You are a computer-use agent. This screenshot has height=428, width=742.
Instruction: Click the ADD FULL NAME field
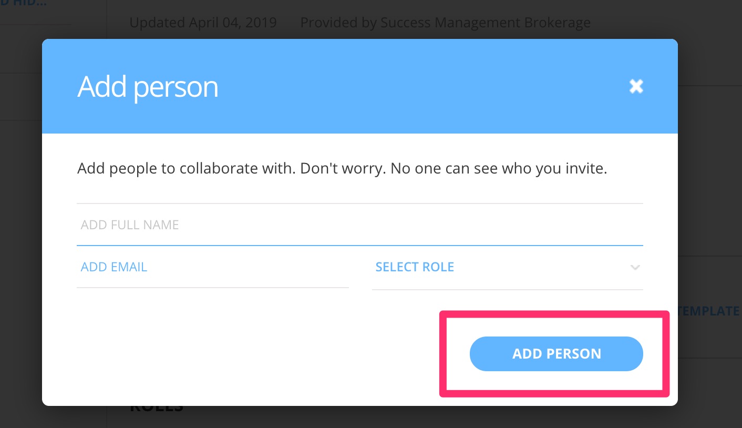359,225
